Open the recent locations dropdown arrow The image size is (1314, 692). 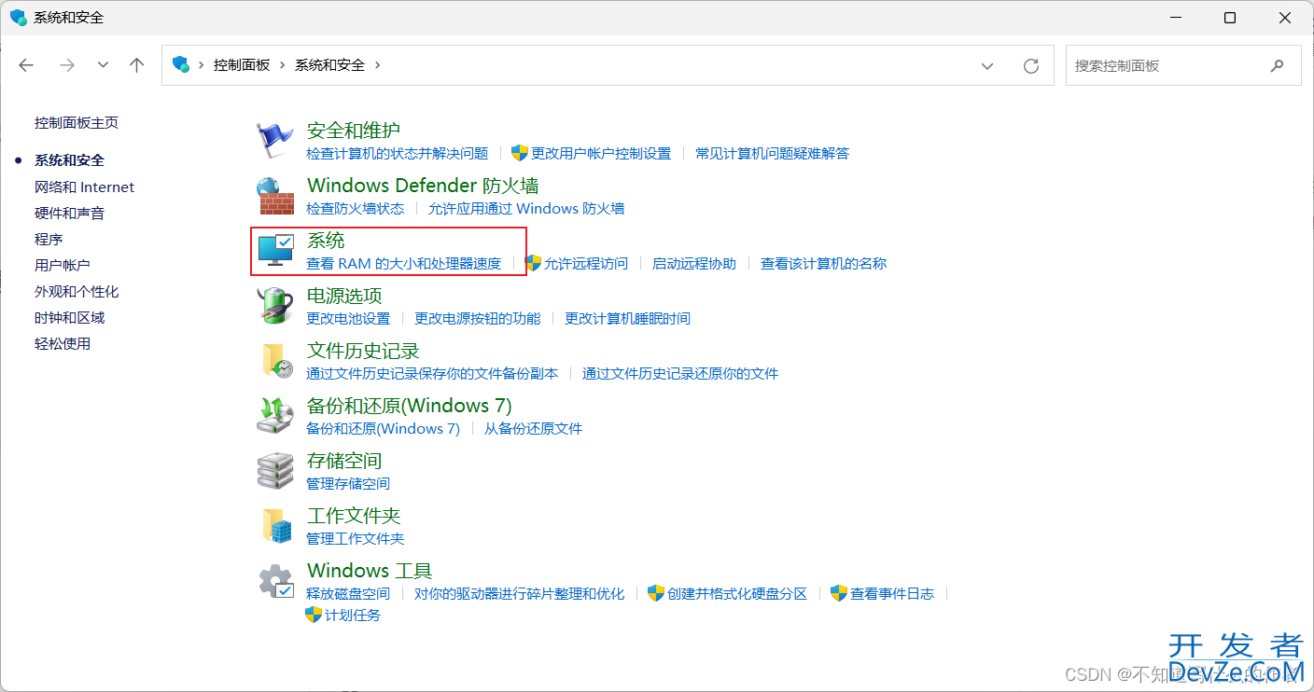103,64
